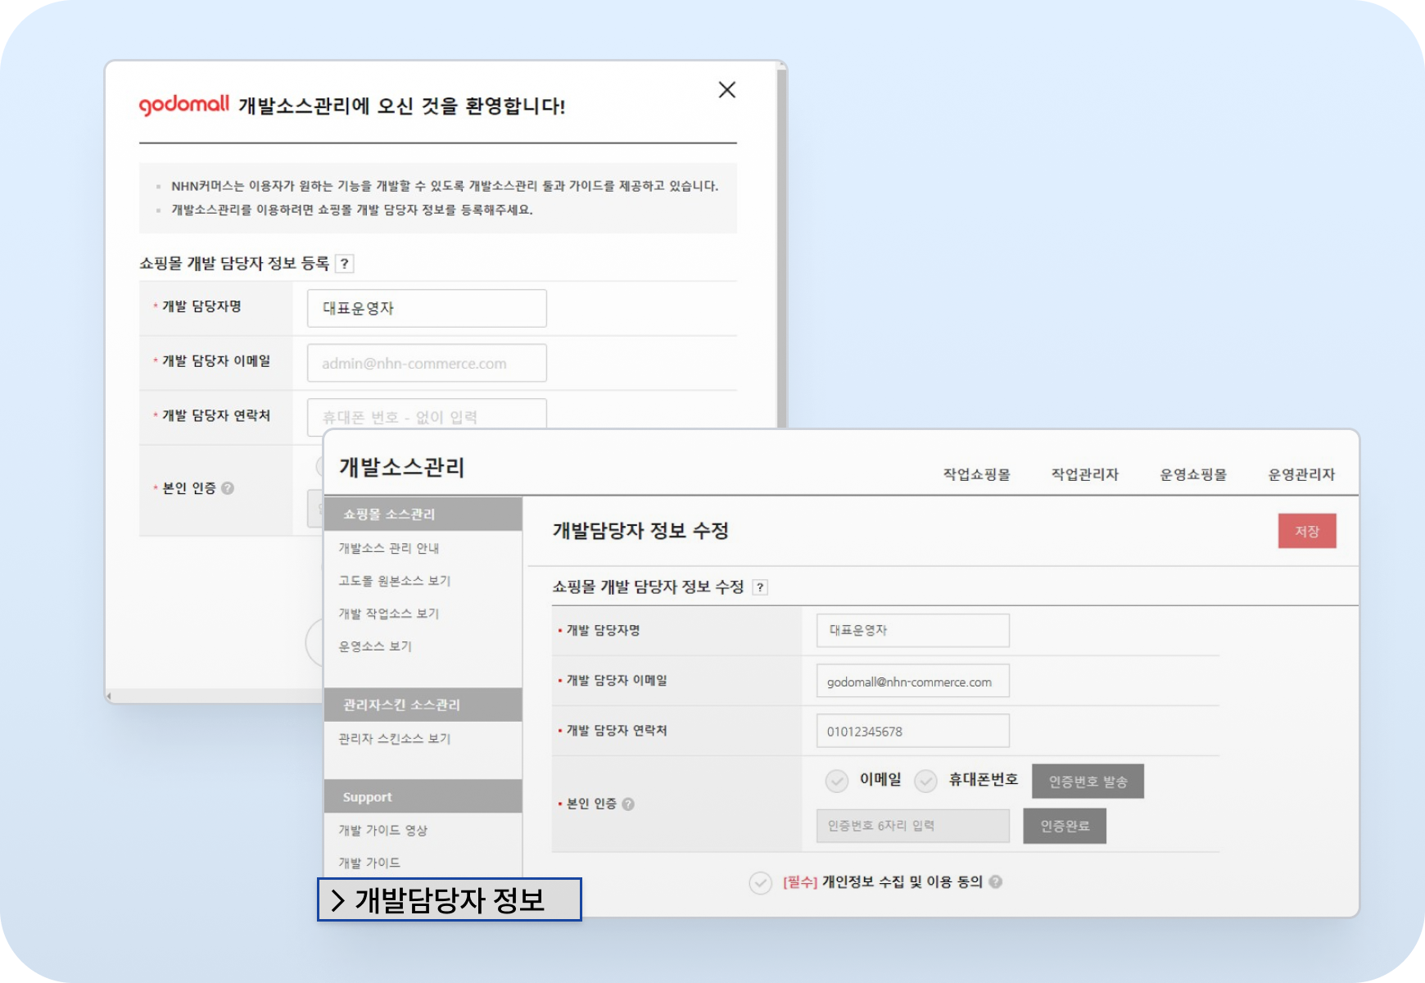Screen dimensions: 1425x983
Task: Open 고도몰 원본소스 보기 in sidebar
Action: [395, 581]
